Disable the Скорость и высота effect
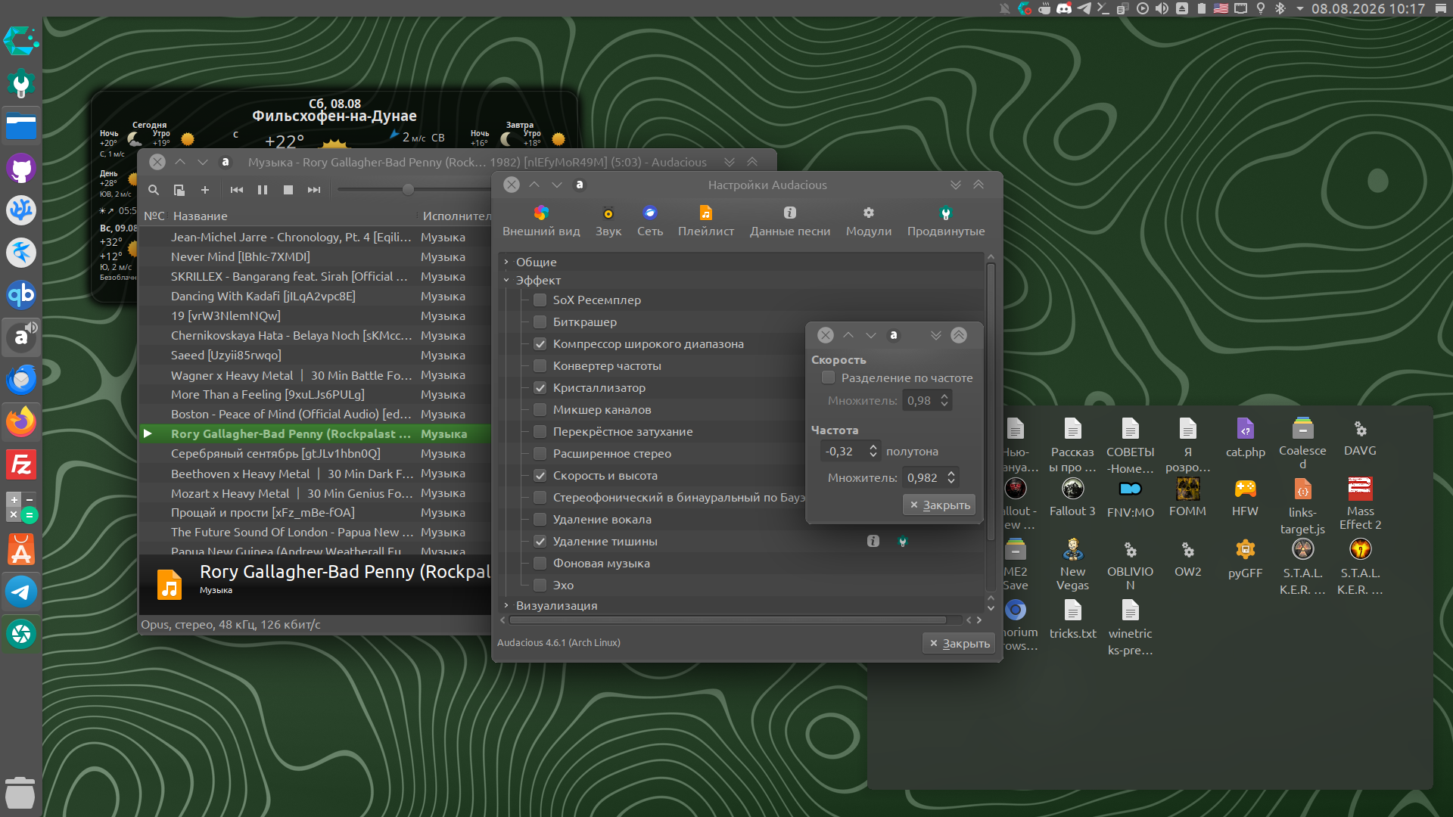 (540, 476)
